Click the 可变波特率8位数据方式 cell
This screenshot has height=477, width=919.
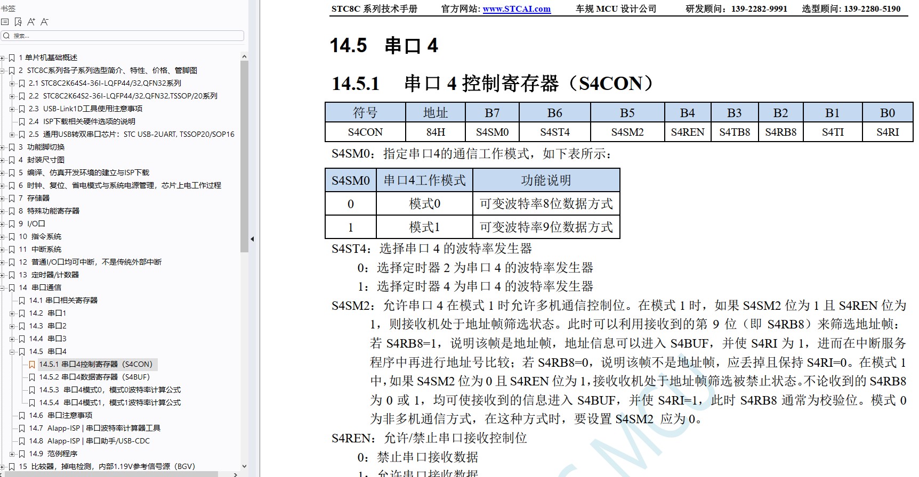[x=546, y=204]
